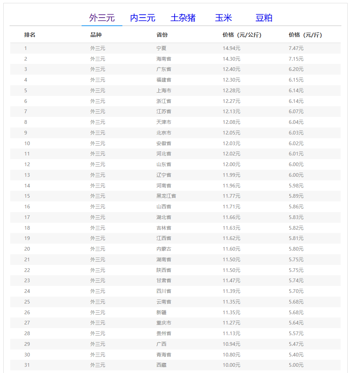The height and width of the screenshot is (373, 355).
Task: Click the 5.00元 price cell
Action: (x=296, y=365)
